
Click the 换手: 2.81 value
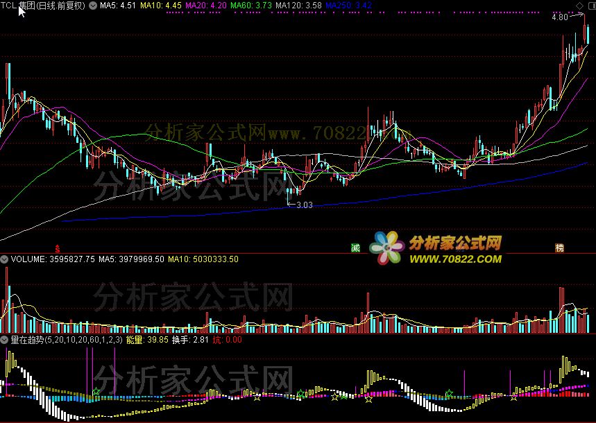[x=190, y=340]
